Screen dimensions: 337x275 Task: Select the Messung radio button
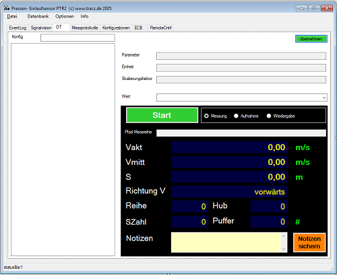(206, 116)
